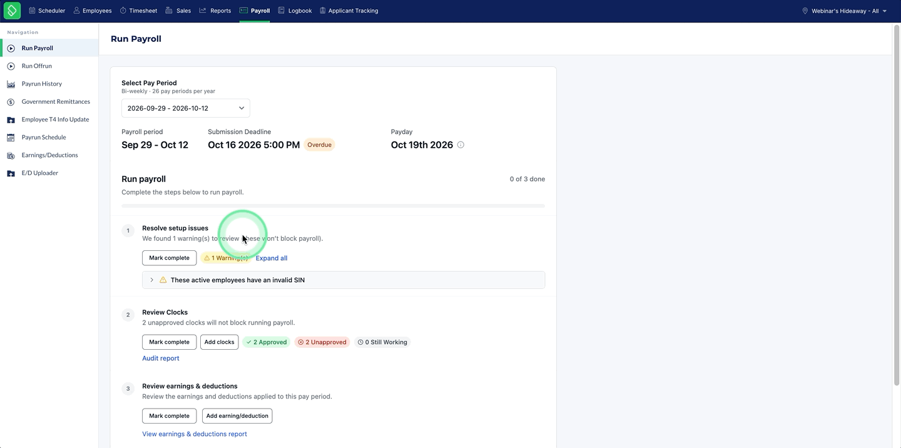Screen dimensions: 901x448
Task: Click the 1 Warning(s) badge
Action: pos(226,258)
